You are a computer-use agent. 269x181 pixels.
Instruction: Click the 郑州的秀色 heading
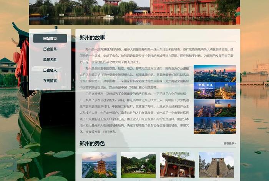[x=92, y=144]
